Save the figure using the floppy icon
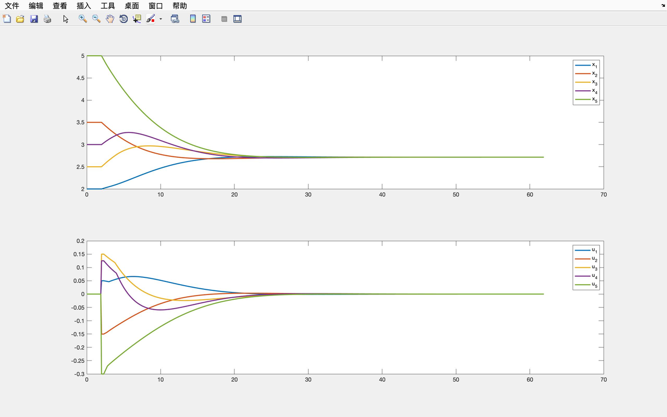The height and width of the screenshot is (417, 667). (34, 19)
